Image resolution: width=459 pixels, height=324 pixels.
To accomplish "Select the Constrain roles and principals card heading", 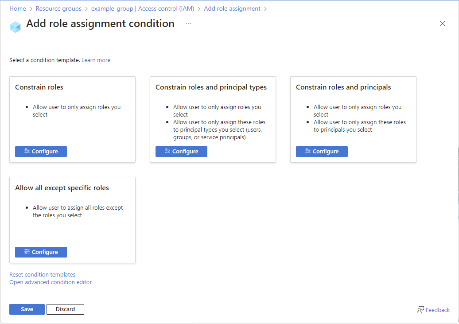I will pos(343,87).
